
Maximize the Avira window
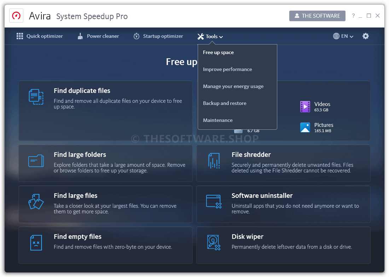coord(369,16)
